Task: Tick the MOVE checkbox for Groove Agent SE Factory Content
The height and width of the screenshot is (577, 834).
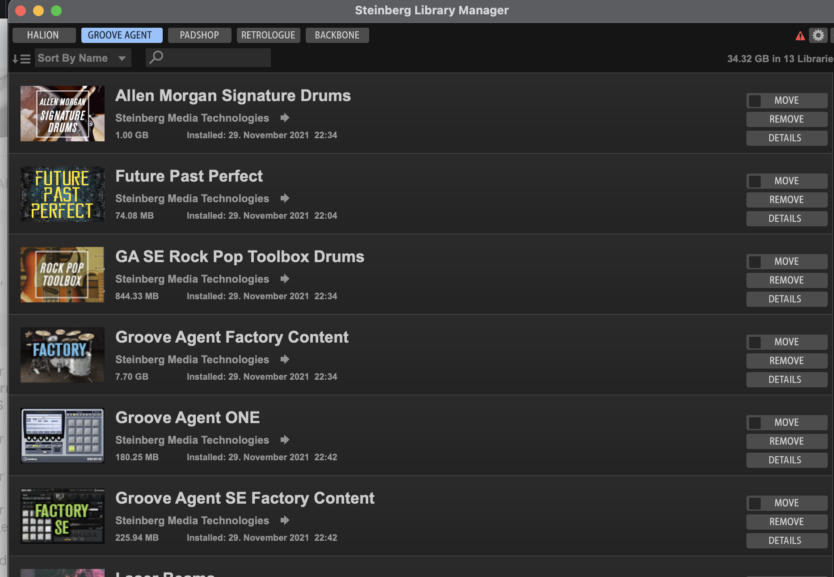Action: [x=755, y=503]
